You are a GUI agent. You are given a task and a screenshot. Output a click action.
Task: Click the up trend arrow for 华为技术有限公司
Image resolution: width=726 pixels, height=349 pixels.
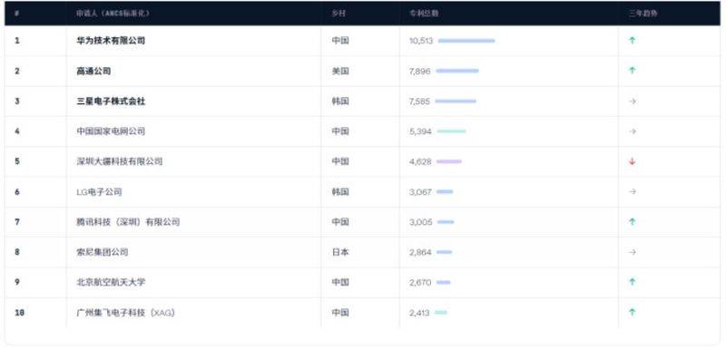point(632,41)
